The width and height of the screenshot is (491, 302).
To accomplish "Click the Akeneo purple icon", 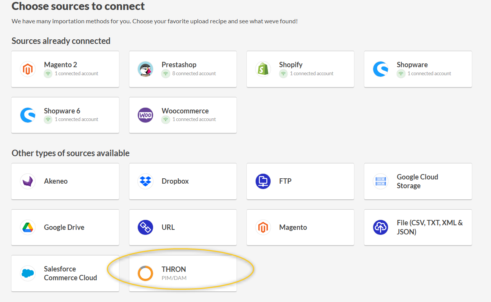I will [x=28, y=181].
